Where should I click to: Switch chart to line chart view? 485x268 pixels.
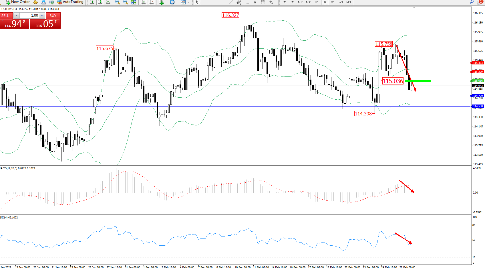(x=108, y=2)
